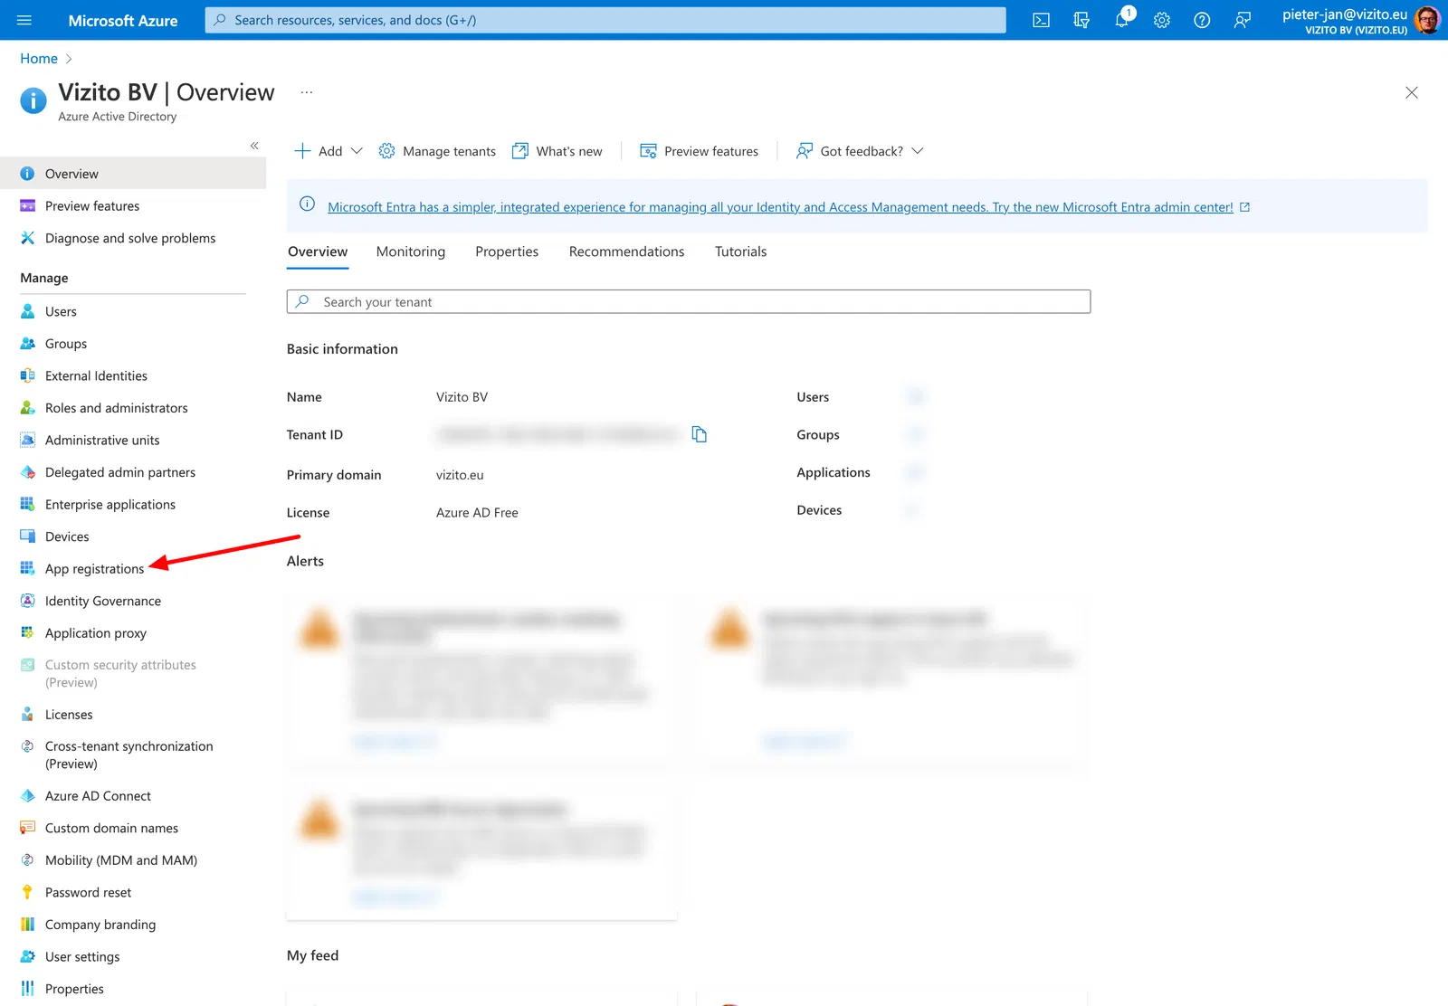
Task: Open User settings in the sidebar
Action: [133, 956]
